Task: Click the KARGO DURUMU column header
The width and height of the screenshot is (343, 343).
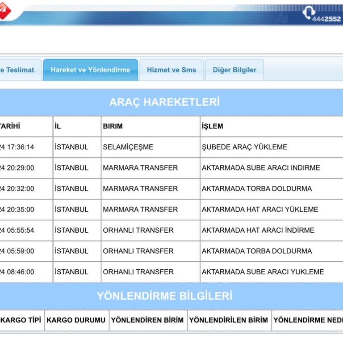Action: (x=76, y=320)
